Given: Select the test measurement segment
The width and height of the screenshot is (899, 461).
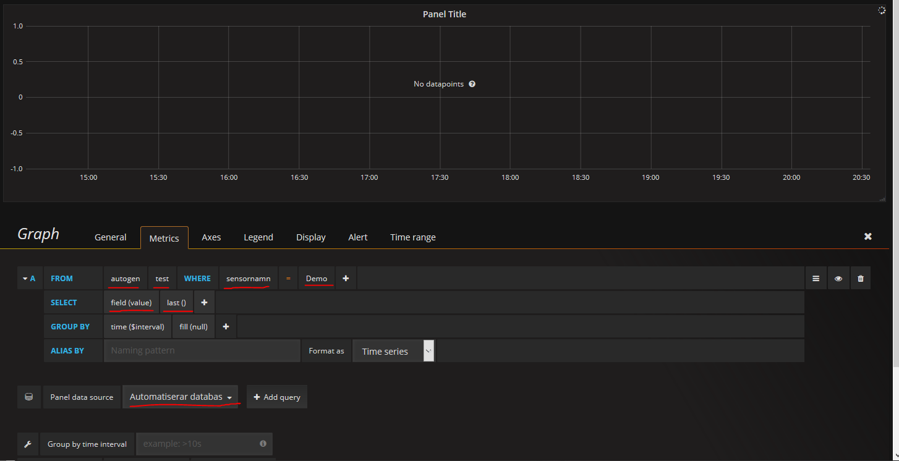Looking at the screenshot, I should click(x=162, y=279).
